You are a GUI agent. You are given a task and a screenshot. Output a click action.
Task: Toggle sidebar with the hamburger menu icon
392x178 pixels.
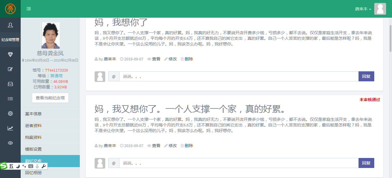coord(29,9)
